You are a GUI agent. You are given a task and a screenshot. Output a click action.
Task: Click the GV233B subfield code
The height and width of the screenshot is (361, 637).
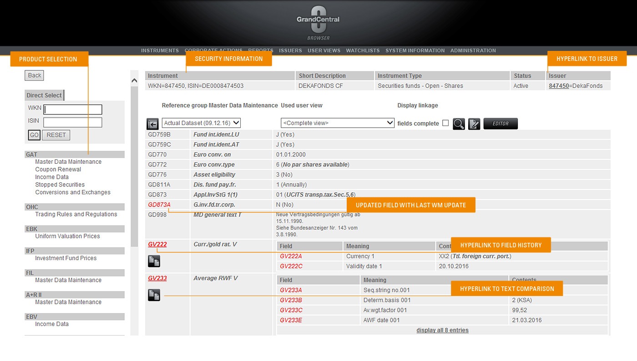291,300
